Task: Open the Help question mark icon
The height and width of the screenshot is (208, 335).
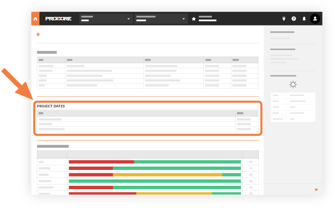Action: (294, 19)
